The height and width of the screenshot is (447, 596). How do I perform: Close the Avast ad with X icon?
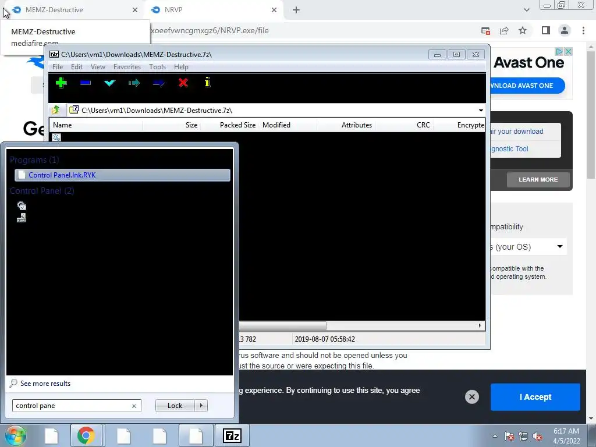click(568, 51)
